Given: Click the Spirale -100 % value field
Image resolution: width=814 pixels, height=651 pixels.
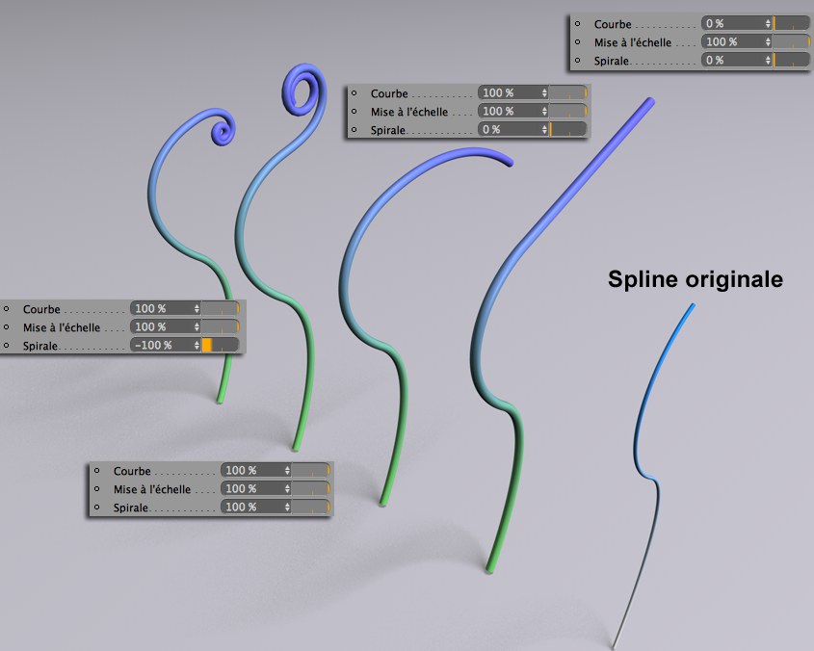Looking at the screenshot, I should (x=162, y=345).
